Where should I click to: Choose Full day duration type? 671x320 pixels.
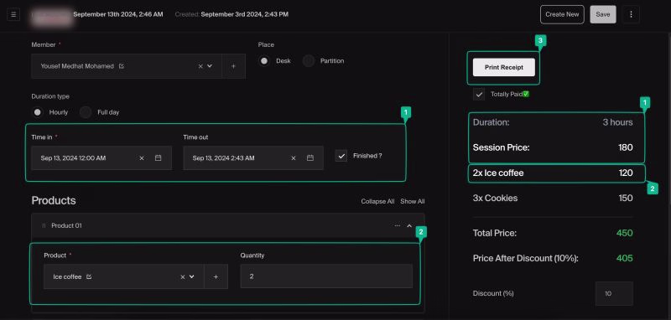click(86, 112)
